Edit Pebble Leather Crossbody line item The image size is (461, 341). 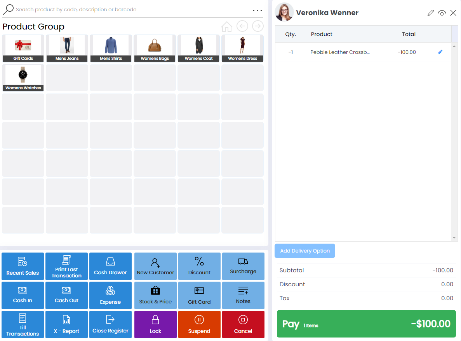tap(440, 52)
